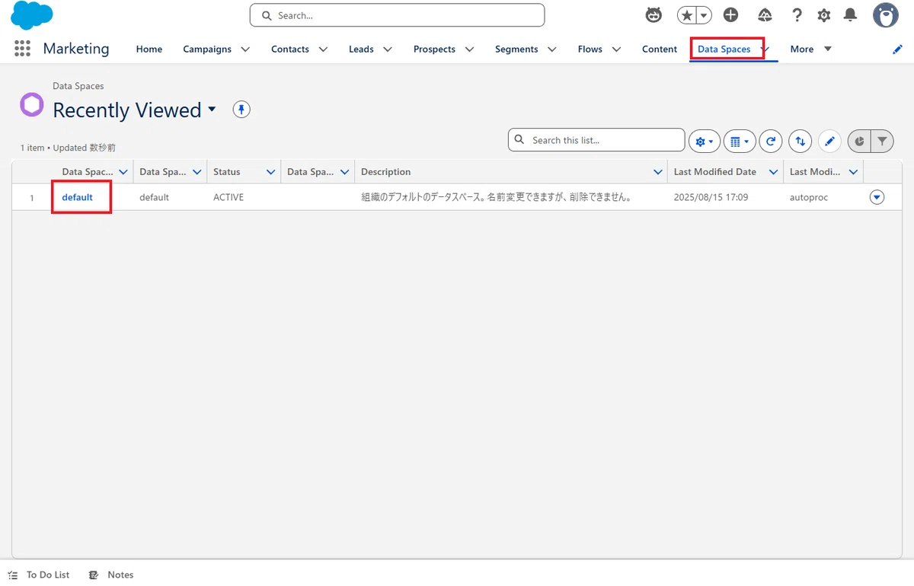Open the Astro mascot guidance icon
Viewport: 914px width, 586px height.
tap(654, 15)
